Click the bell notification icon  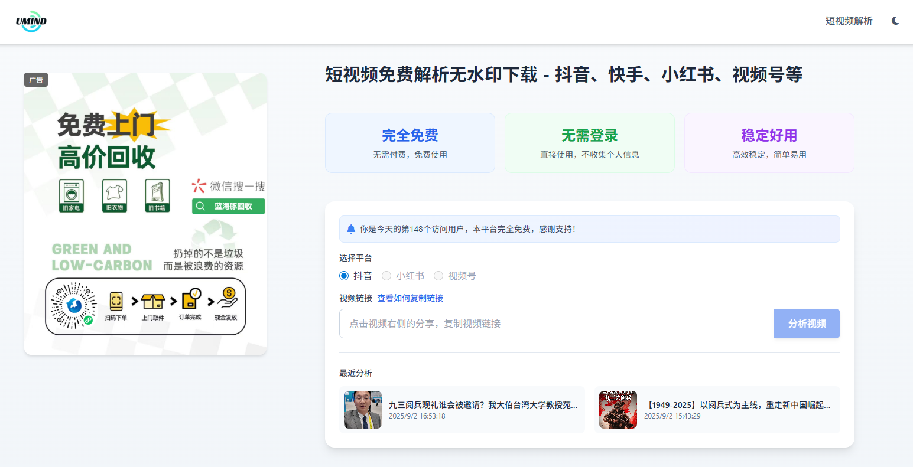(351, 229)
